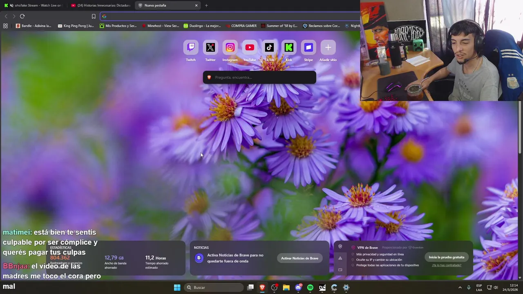Click Inicia la prueba gratuita button
This screenshot has height=294, width=523.
coord(447,257)
